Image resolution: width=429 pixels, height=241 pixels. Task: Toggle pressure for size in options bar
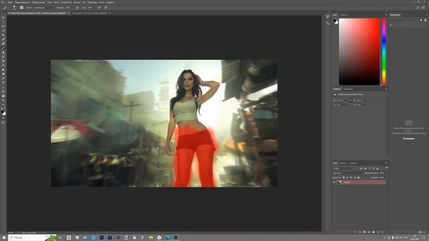(106, 7)
